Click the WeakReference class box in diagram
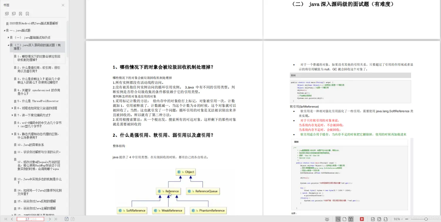The width and height of the screenshot is (441, 222). pyautogui.click(x=168, y=211)
